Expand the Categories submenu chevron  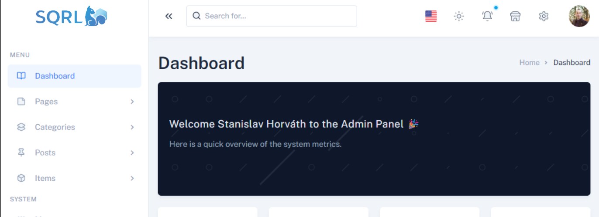click(132, 127)
